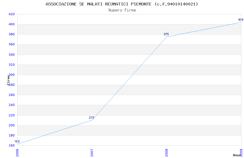Image resolution: width=244 pixels, height=158 pixels.
Task: Click the chart title ASSOCIAZIONE SE MALATI REUMATICI PIEMONTE
Action: tap(122, 4)
